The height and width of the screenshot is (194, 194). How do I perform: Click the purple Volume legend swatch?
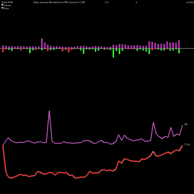pyautogui.click(x=2, y=5)
